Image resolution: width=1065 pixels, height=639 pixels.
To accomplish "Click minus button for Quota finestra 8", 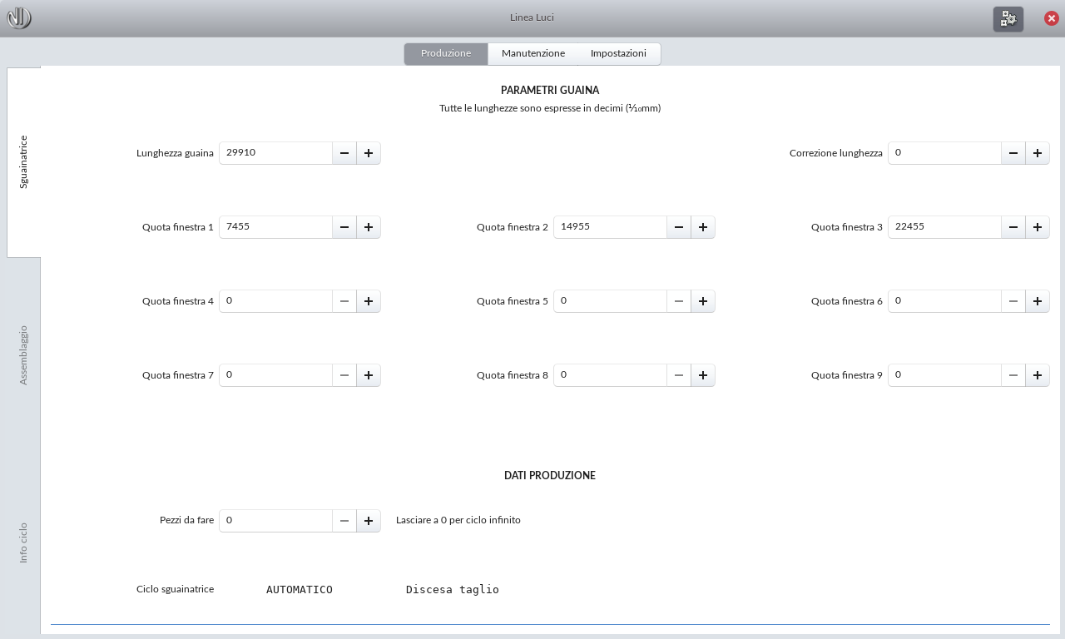I will pos(679,375).
